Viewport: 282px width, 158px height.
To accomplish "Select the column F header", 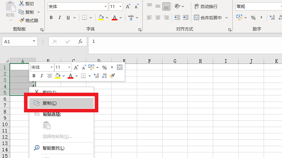I will click(x=149, y=61).
